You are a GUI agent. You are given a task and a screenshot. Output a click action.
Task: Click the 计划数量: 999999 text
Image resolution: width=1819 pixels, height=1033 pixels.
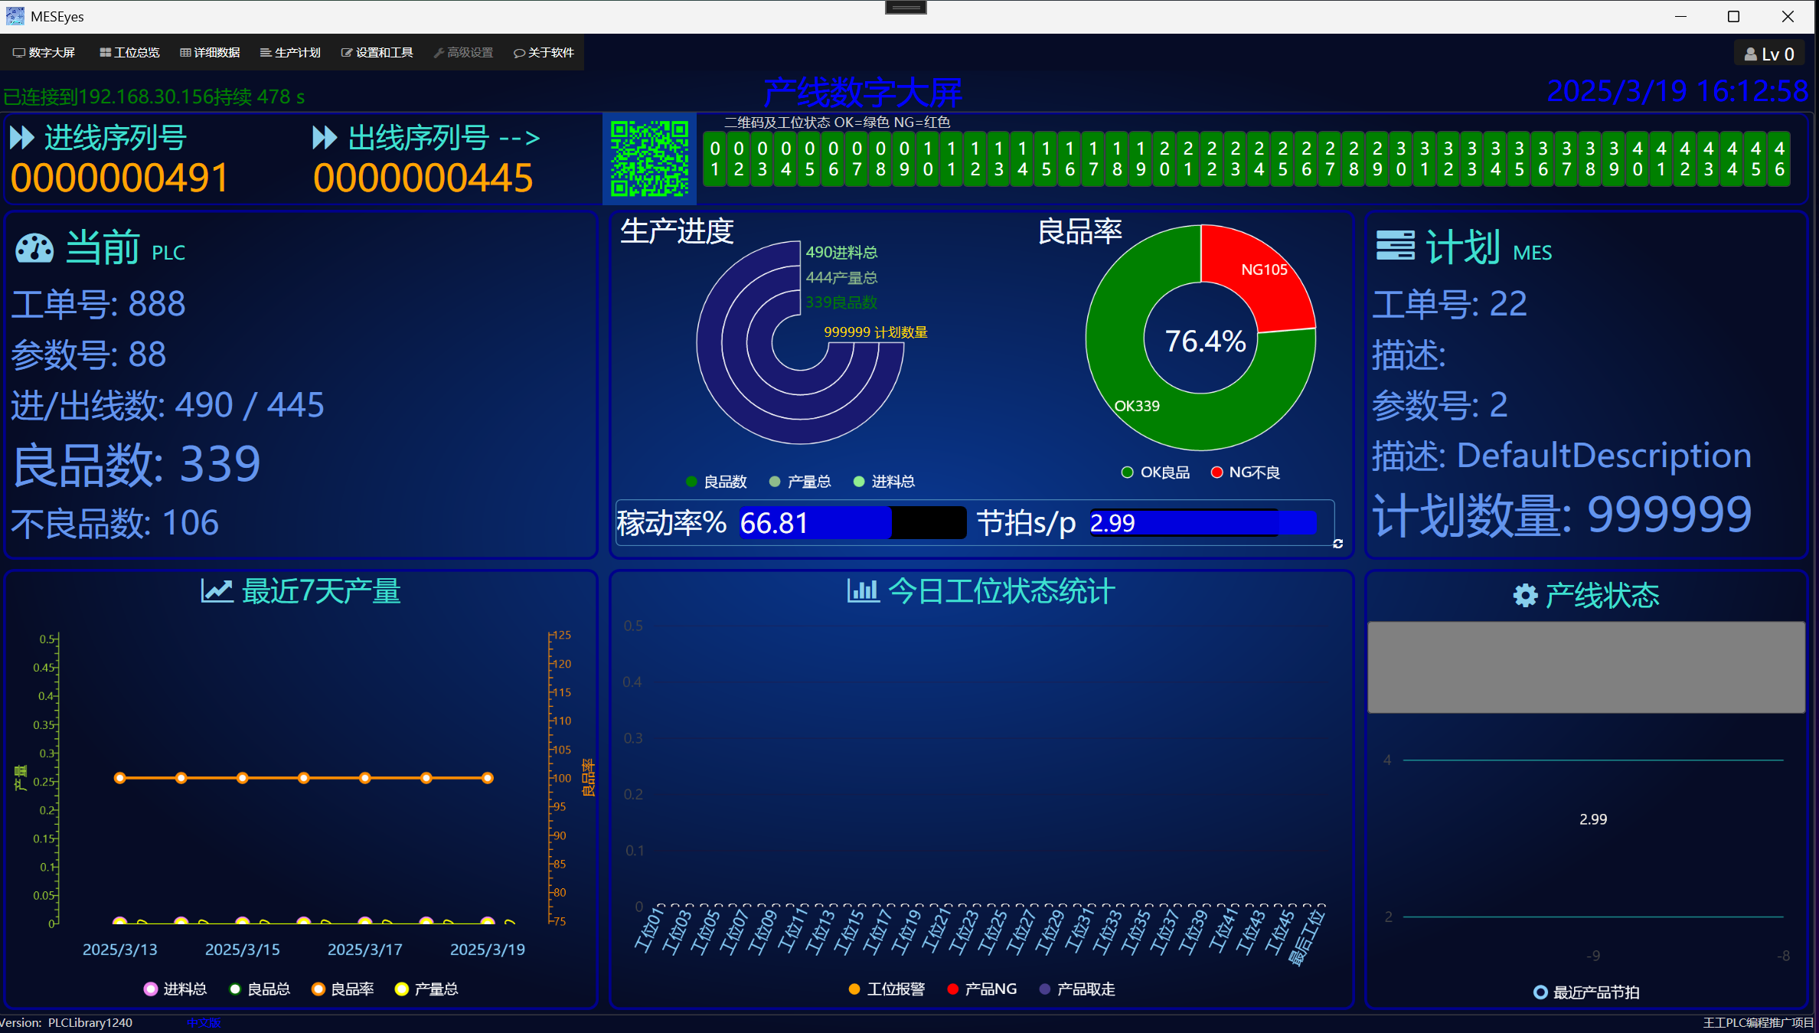tap(1562, 514)
